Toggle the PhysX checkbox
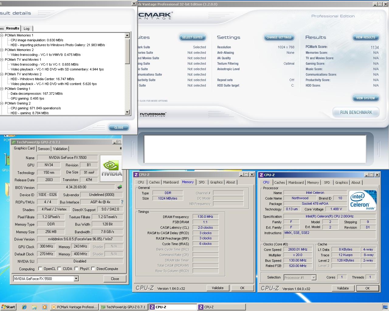The height and width of the screenshot is (311, 389). (x=76, y=269)
